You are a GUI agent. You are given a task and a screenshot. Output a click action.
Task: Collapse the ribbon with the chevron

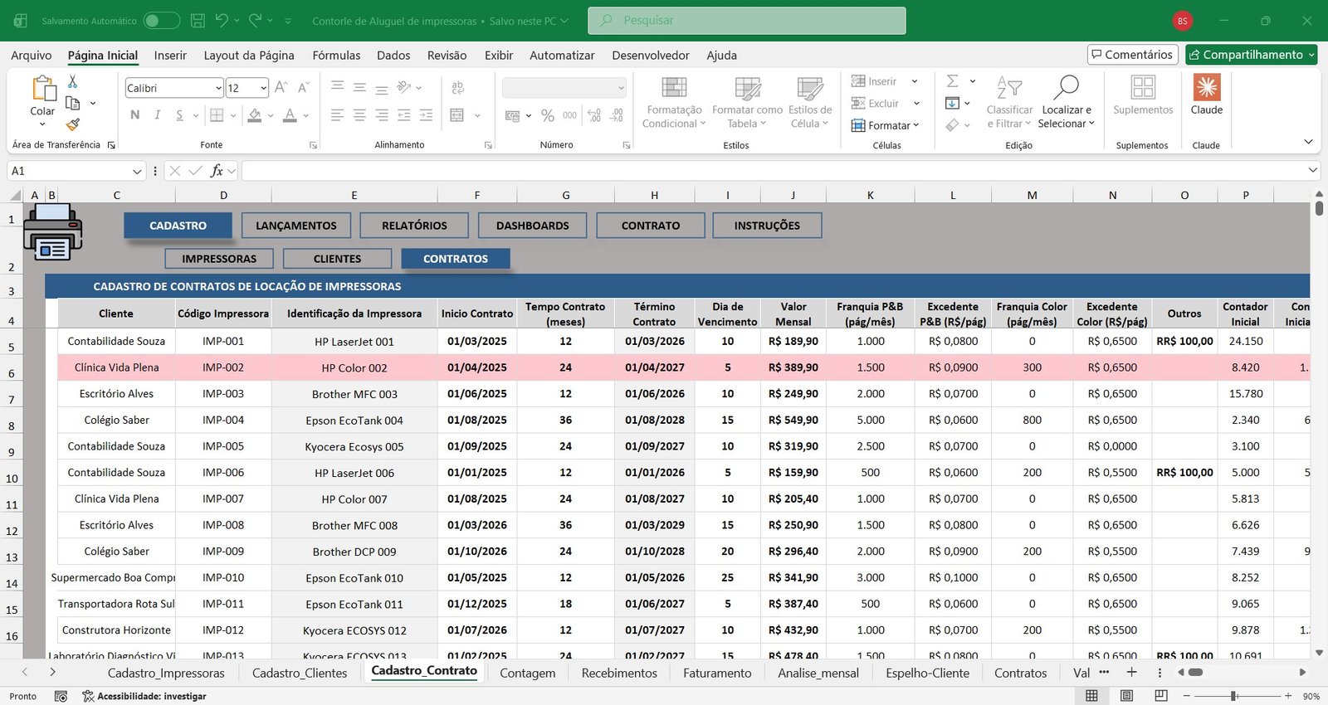point(1308,142)
